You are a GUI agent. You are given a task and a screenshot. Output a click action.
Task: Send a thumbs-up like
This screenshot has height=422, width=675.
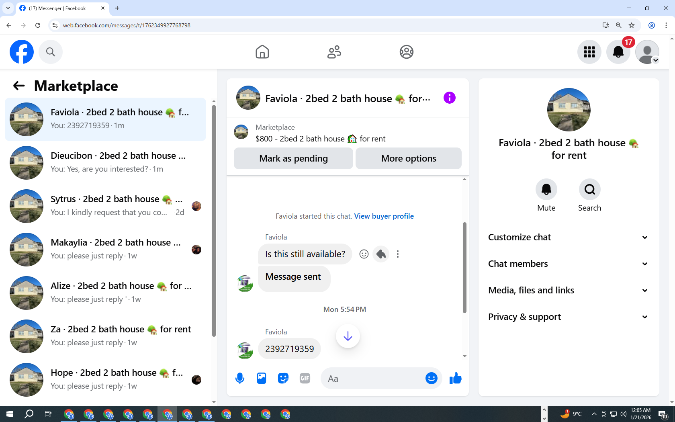pos(456,378)
